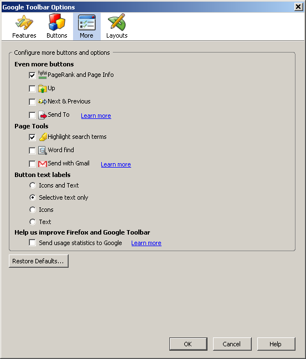Click the Next & Previous arrows icon
306x359 pixels.
pyautogui.click(x=43, y=101)
